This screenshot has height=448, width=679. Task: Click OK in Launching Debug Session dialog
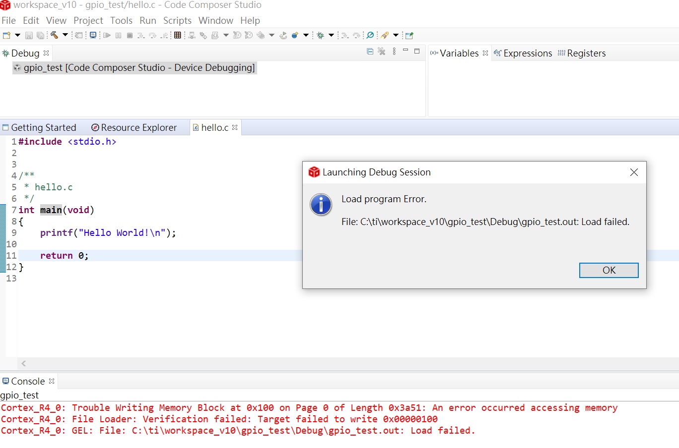[x=609, y=270]
